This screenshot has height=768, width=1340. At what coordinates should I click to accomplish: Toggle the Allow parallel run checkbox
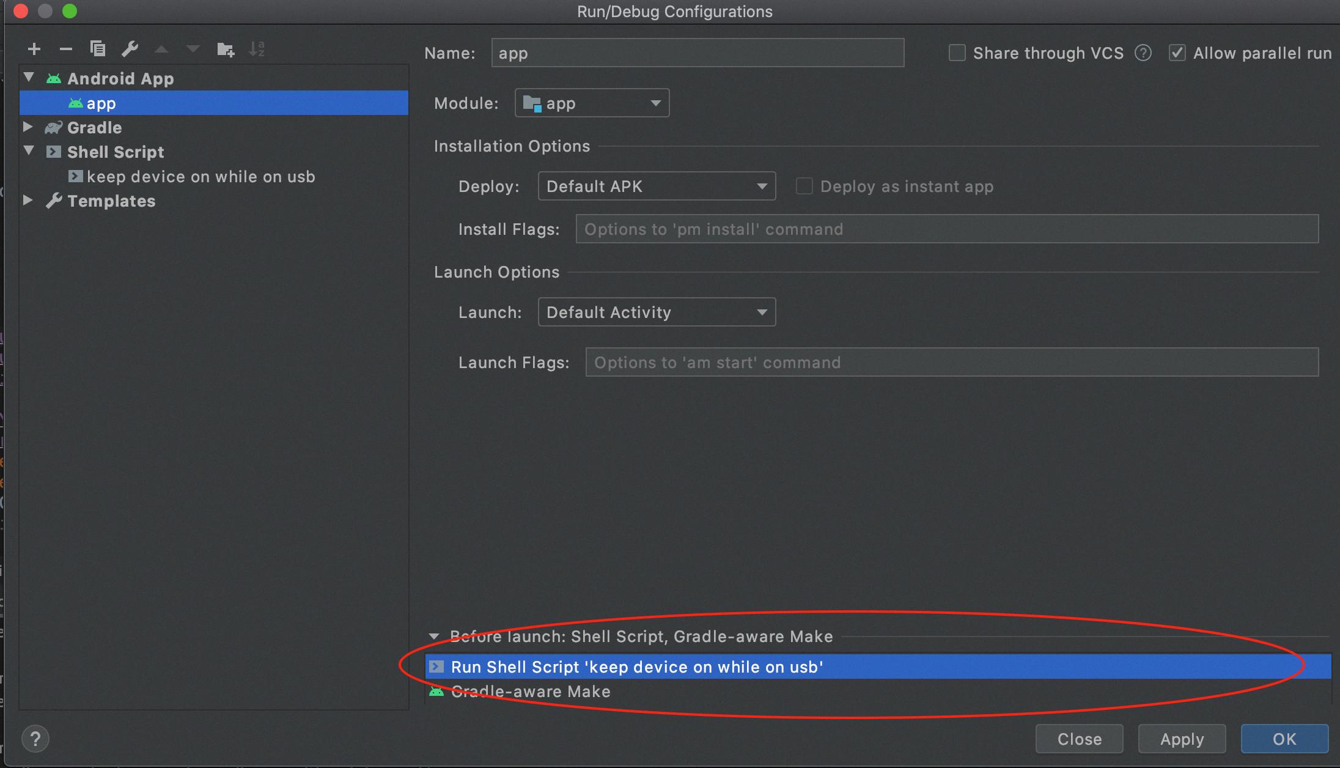(x=1177, y=53)
